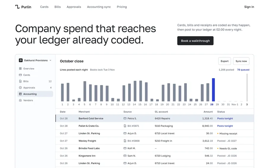The width and height of the screenshot is (269, 168).
Task: Click the Status column header
Action: click(x=221, y=112)
